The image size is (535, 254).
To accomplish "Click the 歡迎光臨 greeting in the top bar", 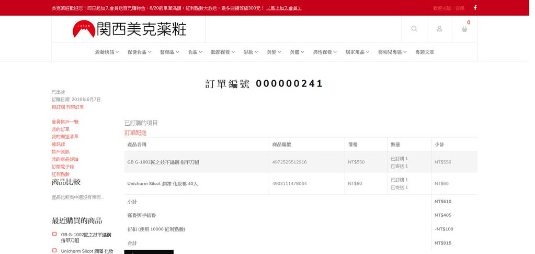I will coord(449,8).
